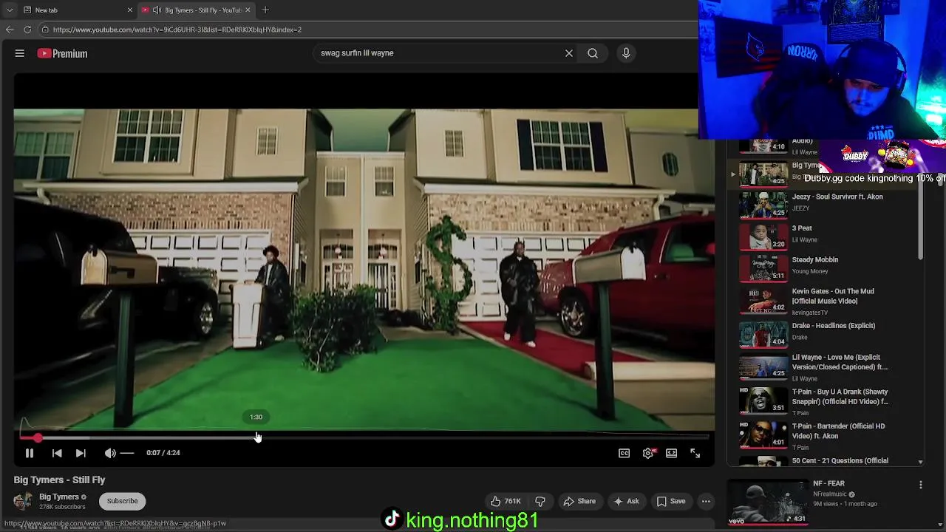
Task: Open the Ask AI button
Action: pyautogui.click(x=626, y=501)
